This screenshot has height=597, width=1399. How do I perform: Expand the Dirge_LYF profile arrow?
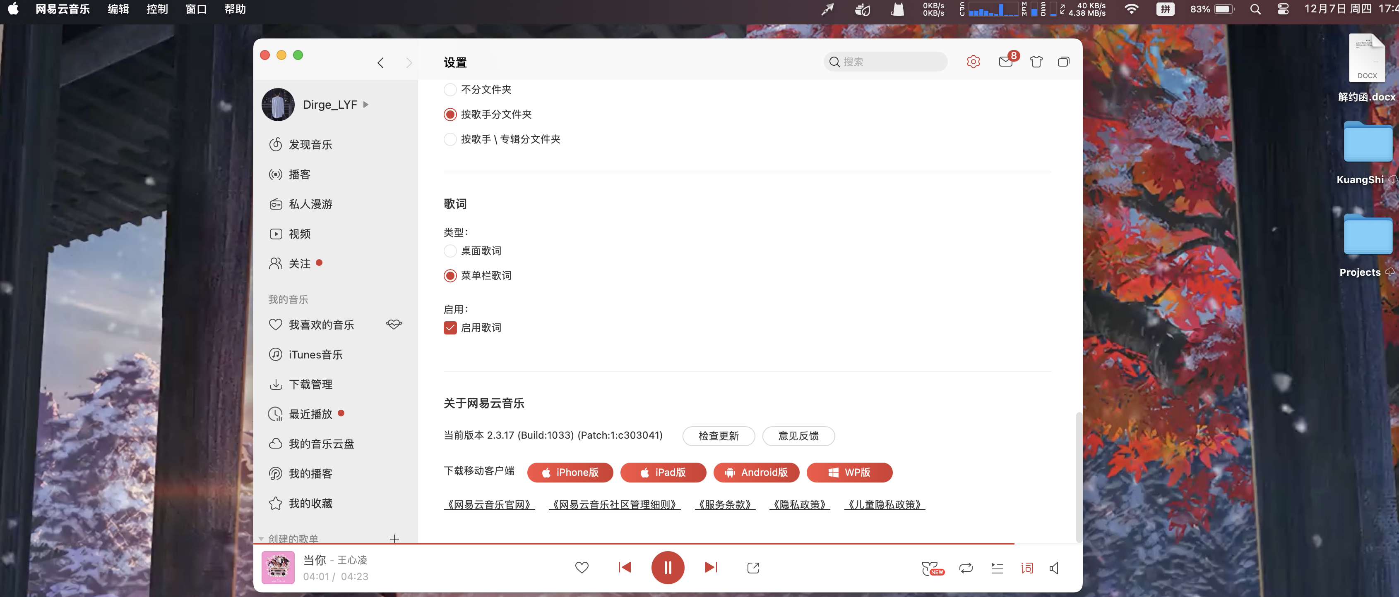[x=366, y=105]
